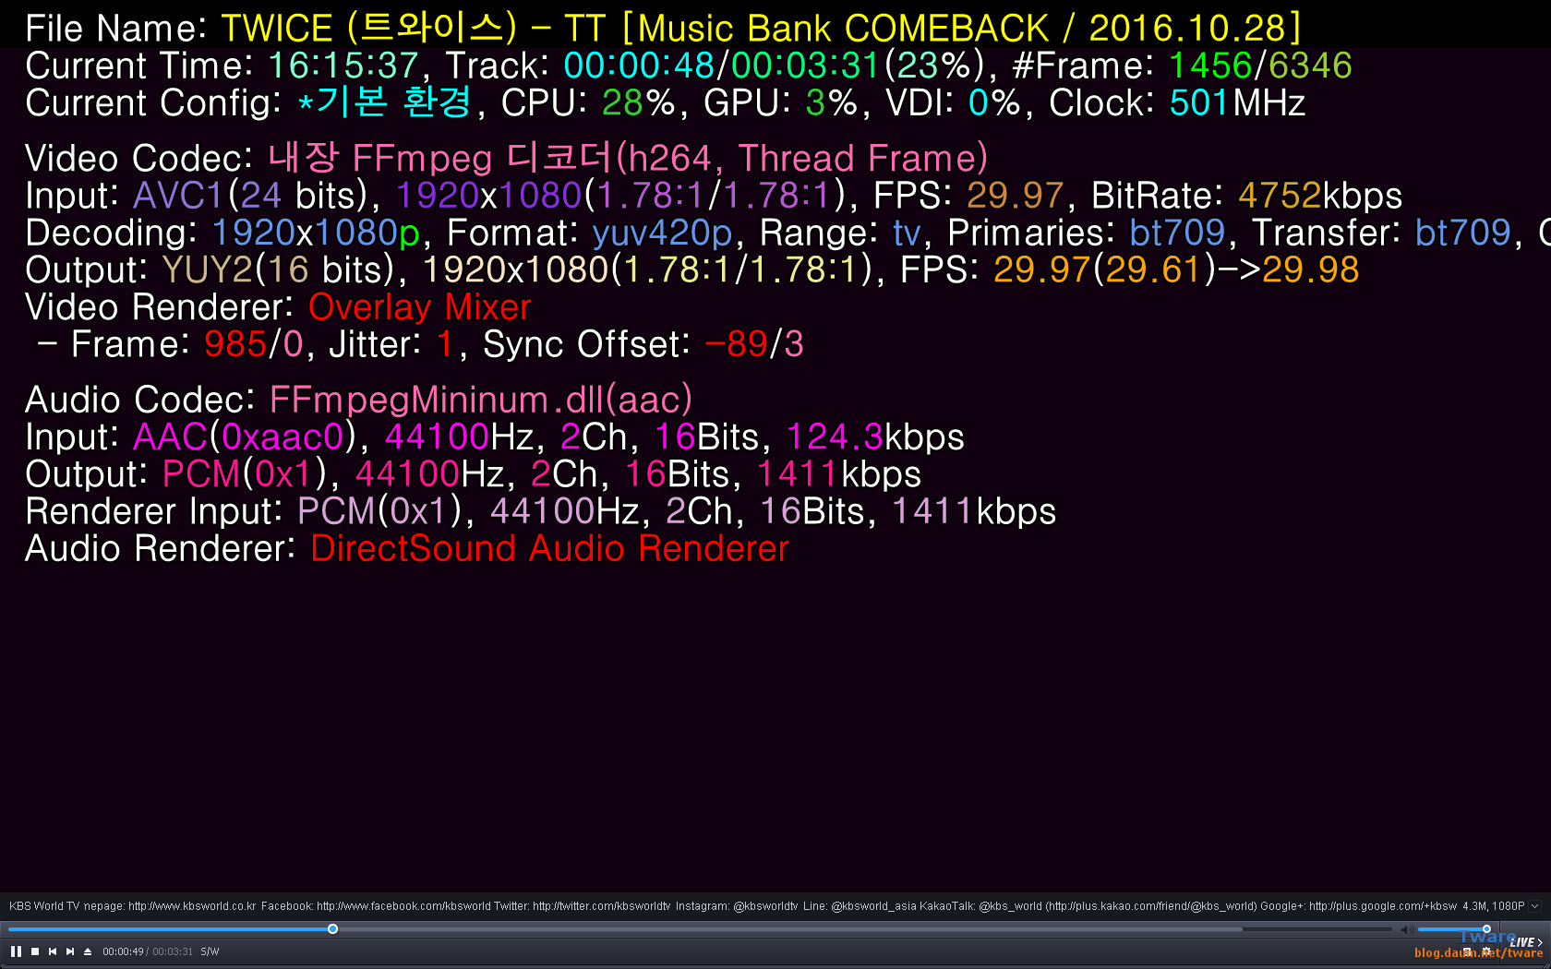1551x969 pixels.
Task: Mute audio with the speaker icon
Action: click(1407, 929)
